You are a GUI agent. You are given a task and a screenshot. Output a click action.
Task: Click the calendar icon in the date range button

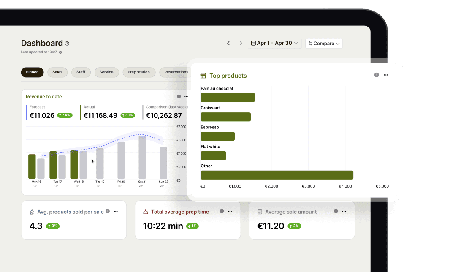[x=253, y=44]
